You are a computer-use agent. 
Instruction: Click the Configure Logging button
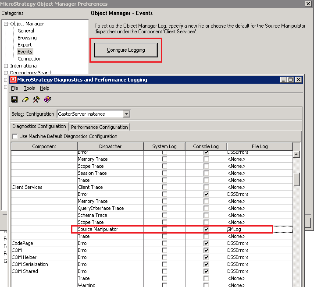coord(126,50)
